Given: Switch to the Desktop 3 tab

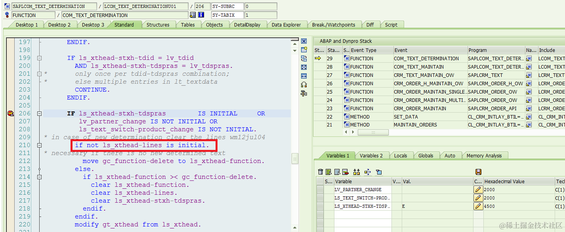Looking at the screenshot, I should 93,25.
